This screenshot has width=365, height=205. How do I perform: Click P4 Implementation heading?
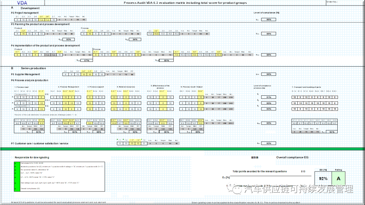click(x=45, y=46)
